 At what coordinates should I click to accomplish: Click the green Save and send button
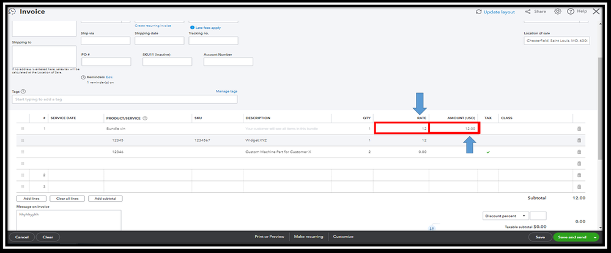tap(572, 237)
